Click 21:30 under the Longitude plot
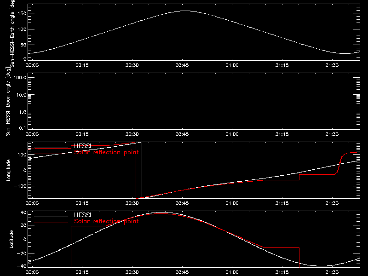 point(332,203)
